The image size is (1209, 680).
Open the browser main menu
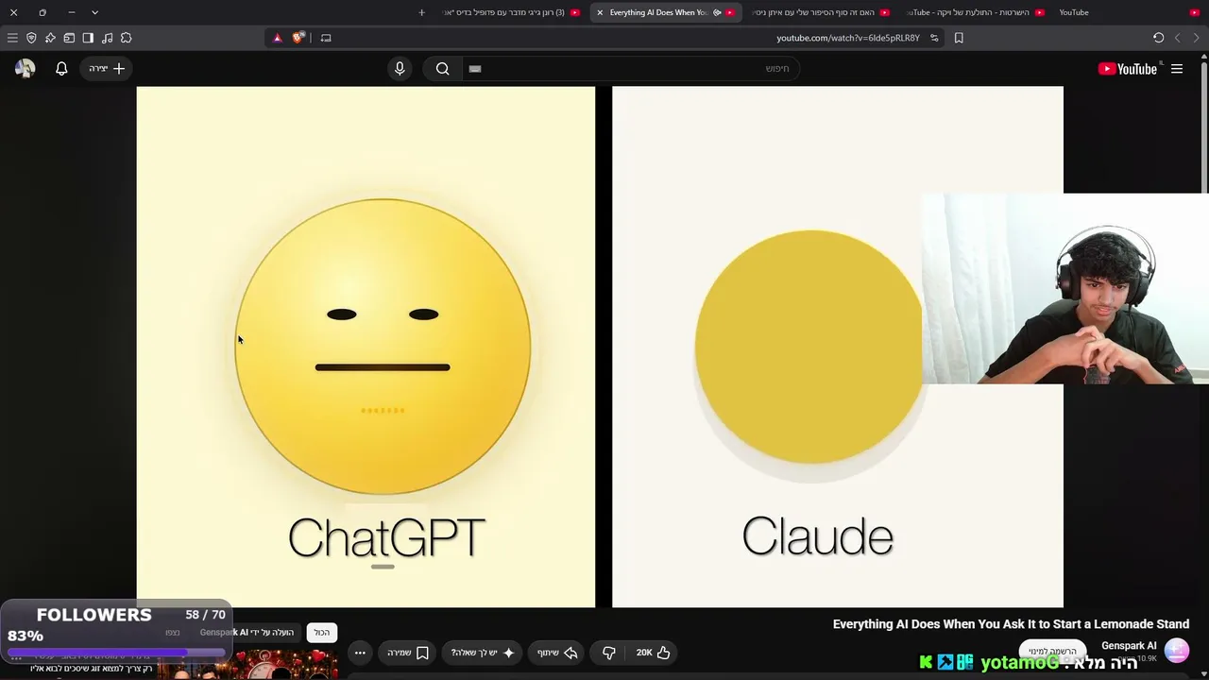pos(12,38)
